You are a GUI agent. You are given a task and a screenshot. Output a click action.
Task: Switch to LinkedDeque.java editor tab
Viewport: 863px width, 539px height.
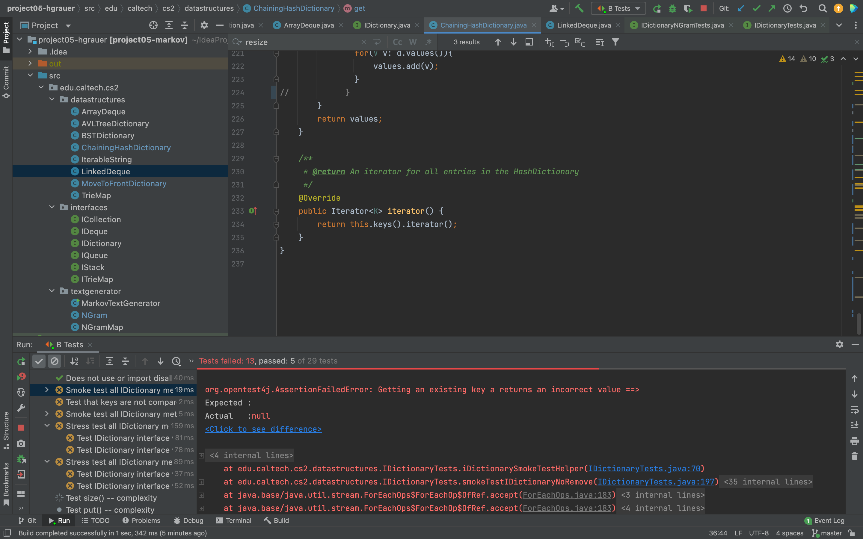(x=583, y=25)
